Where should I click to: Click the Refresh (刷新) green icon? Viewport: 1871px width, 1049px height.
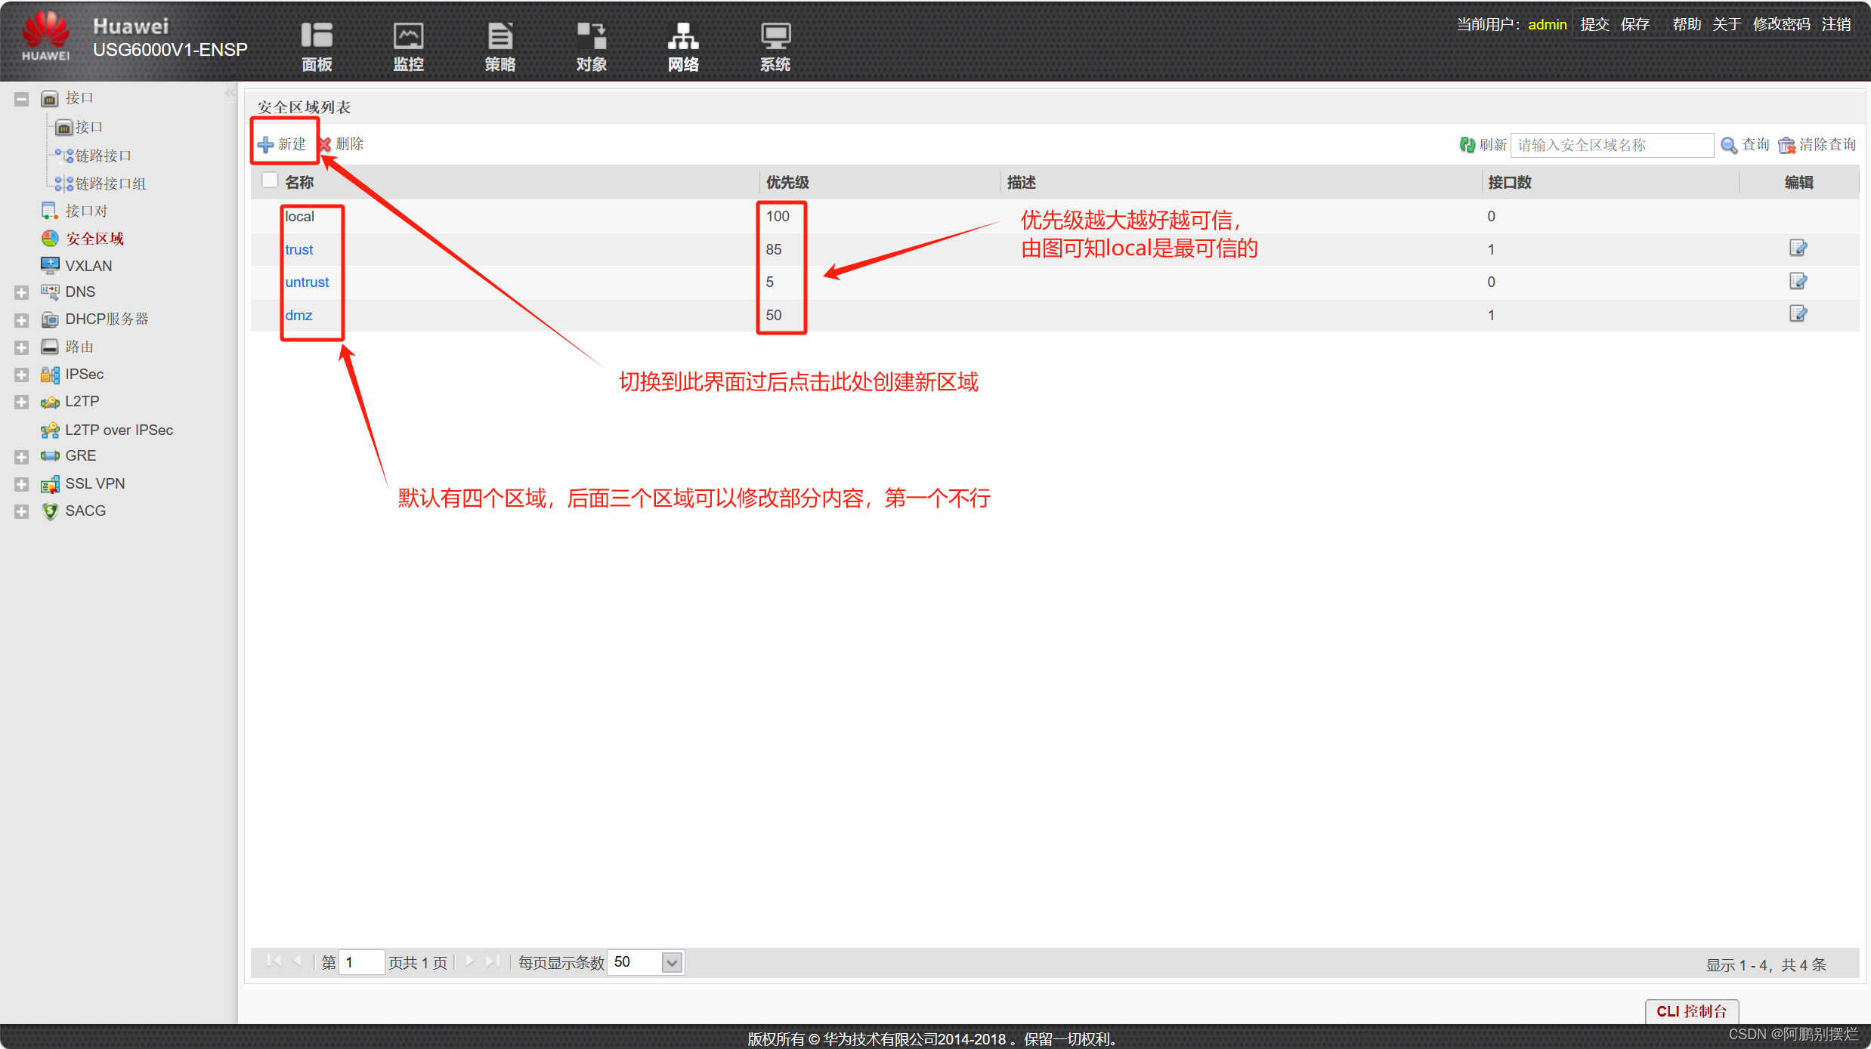pos(1467,145)
